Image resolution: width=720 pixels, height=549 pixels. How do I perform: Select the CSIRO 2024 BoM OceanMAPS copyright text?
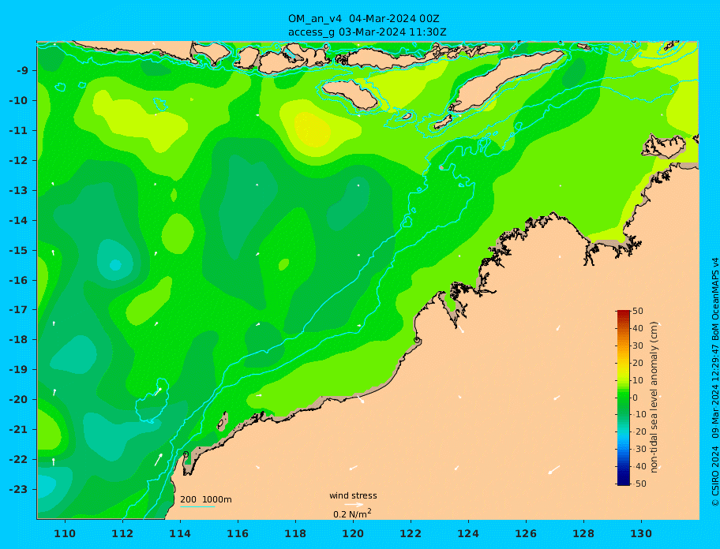[714, 383]
